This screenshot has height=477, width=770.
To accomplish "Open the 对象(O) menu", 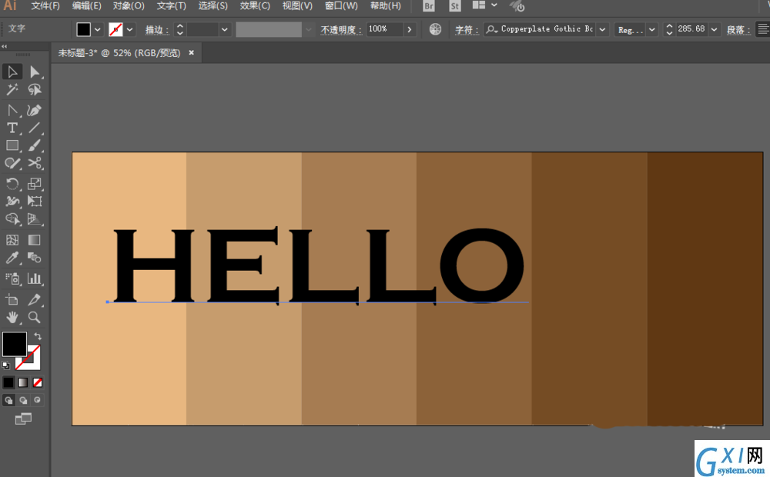I will point(129,6).
